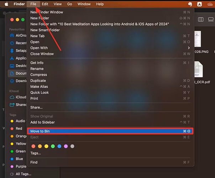Filter by Green tag in sidebar
This screenshot has height=178, width=215.
click(x=18, y=151)
